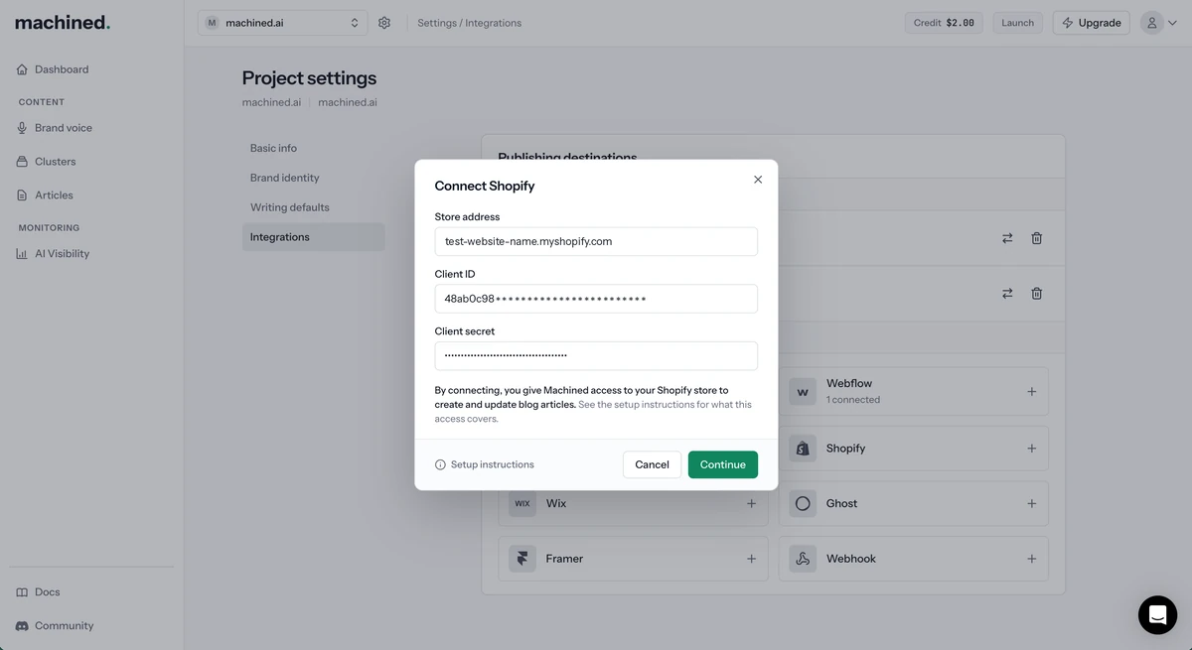The image size is (1192, 650).
Task: Add a Webflow connection with plus icon
Action: point(1031,392)
